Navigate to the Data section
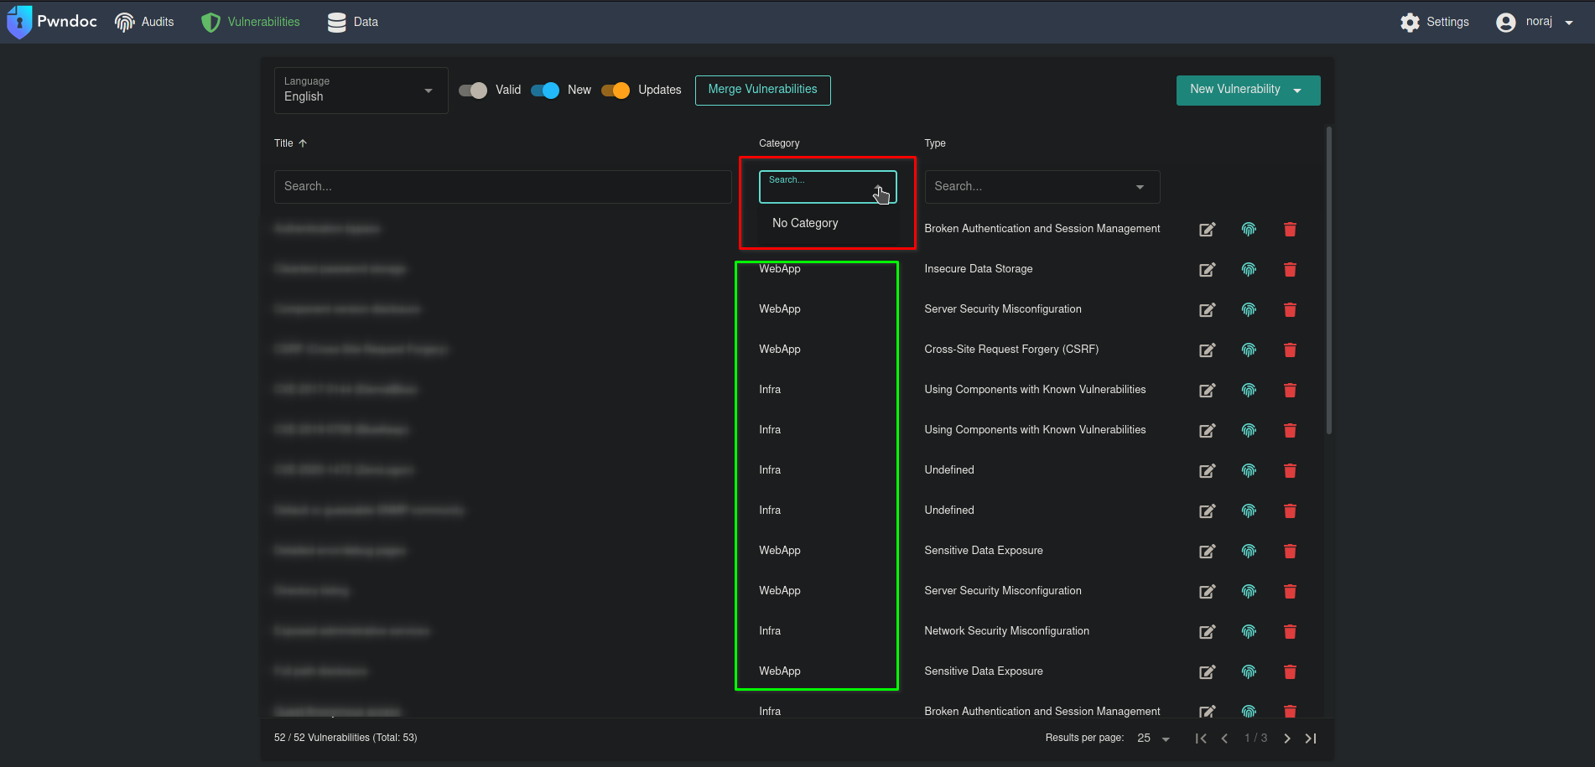Image resolution: width=1595 pixels, height=767 pixels. [352, 22]
